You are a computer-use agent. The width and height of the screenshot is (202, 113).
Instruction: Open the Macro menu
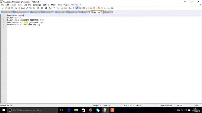tap(54, 5)
